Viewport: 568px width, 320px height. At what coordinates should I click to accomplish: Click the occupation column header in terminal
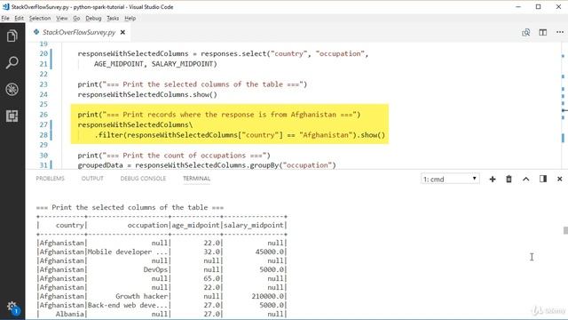(x=147, y=225)
